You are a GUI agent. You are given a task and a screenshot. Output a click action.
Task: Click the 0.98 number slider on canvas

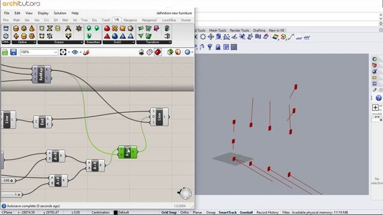click(x=8, y=180)
